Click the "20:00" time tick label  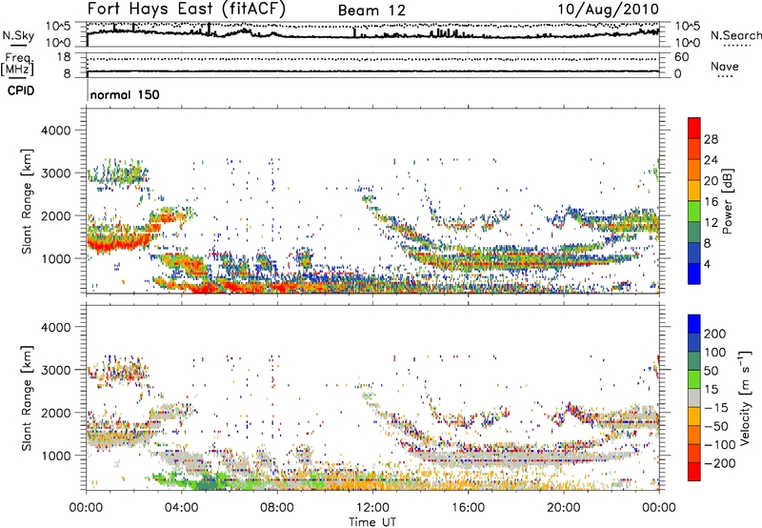tap(563, 508)
